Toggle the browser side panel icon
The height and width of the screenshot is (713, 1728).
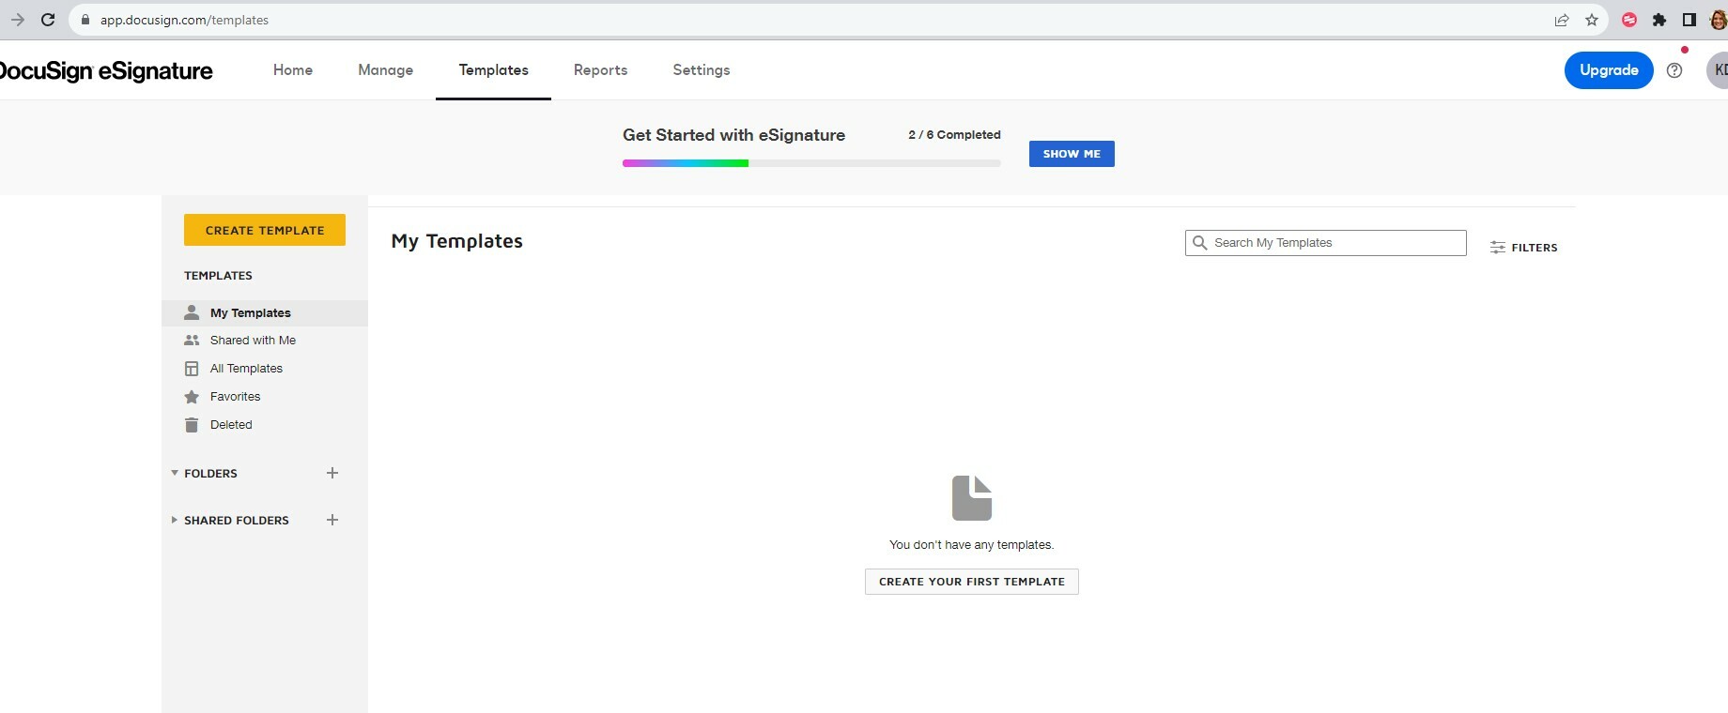tap(1689, 20)
